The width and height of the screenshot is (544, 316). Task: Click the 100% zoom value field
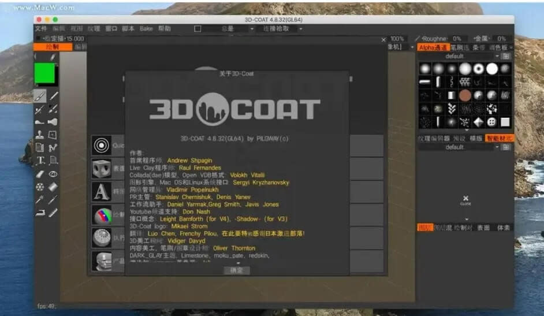[x=397, y=39]
